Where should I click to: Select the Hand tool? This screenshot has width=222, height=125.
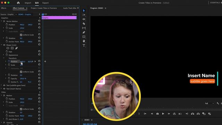point(84,41)
